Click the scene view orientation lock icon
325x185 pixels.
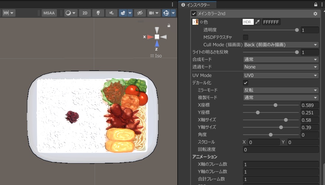click(x=169, y=26)
